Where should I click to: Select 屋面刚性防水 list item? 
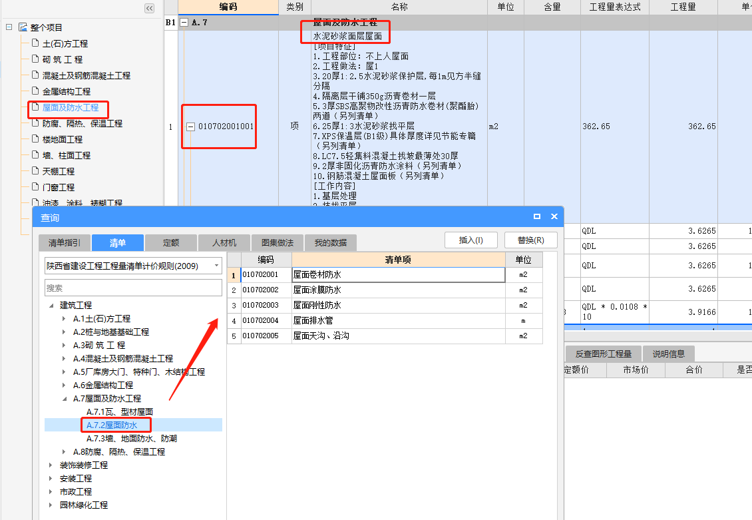click(398, 306)
